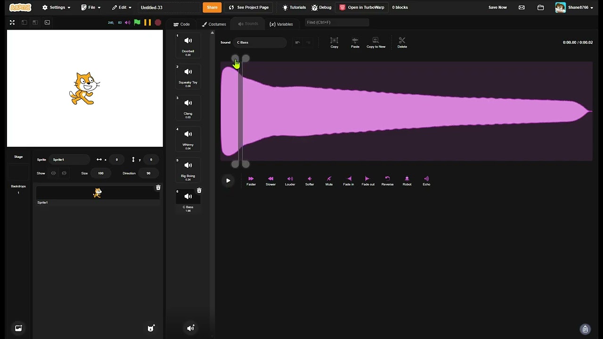Click the undo arrow in sound editor
This screenshot has width=603, height=339.
(x=298, y=42)
